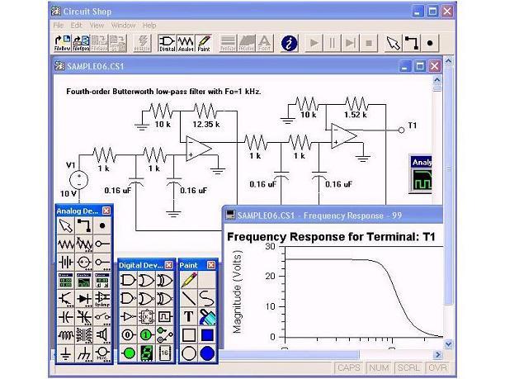
Task: Pick the NAND gate in Digital Devices
Action: (x=128, y=299)
